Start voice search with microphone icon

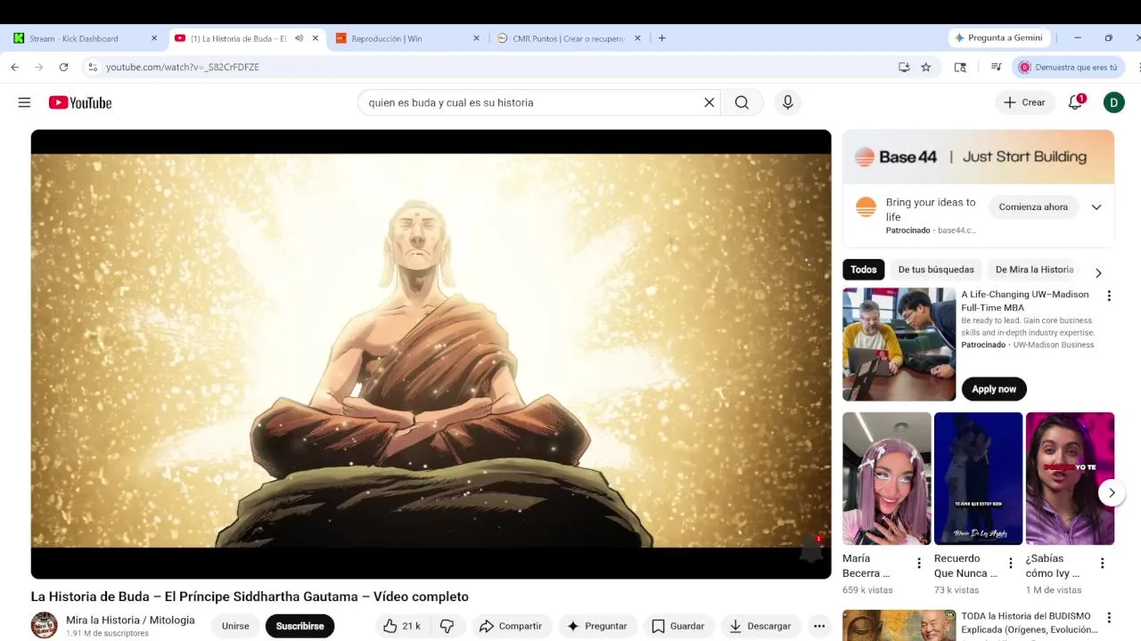point(787,102)
